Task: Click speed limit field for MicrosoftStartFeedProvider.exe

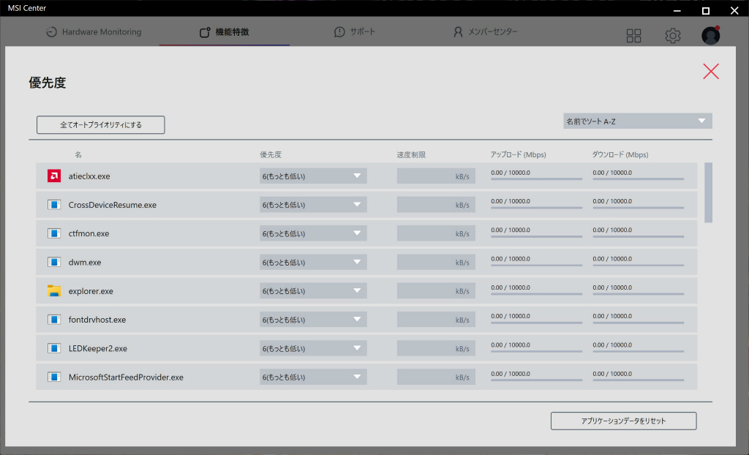Action: point(436,377)
